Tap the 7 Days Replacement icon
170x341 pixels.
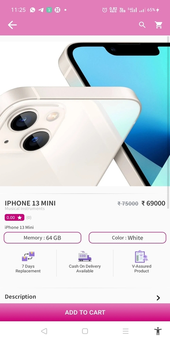28,257
